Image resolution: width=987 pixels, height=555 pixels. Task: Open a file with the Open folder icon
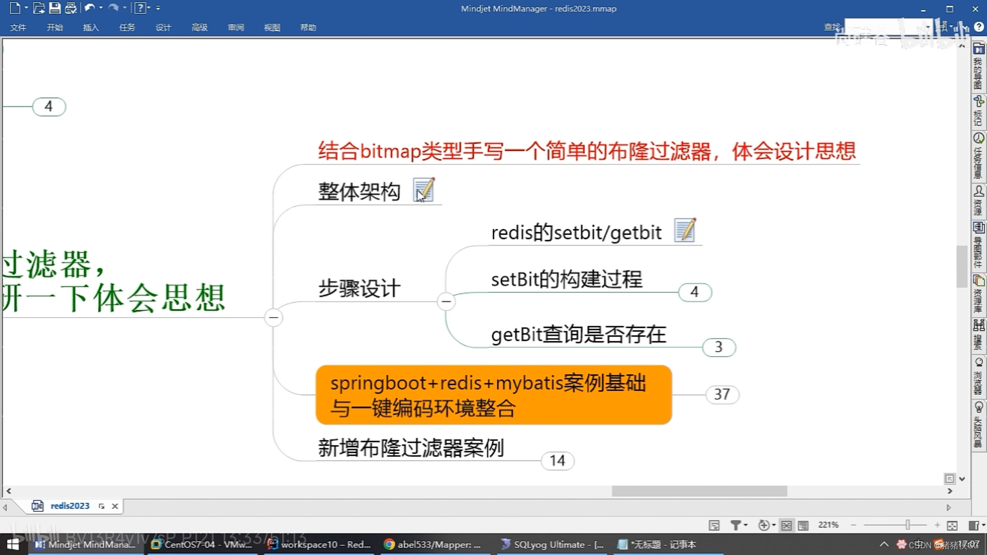(x=39, y=8)
